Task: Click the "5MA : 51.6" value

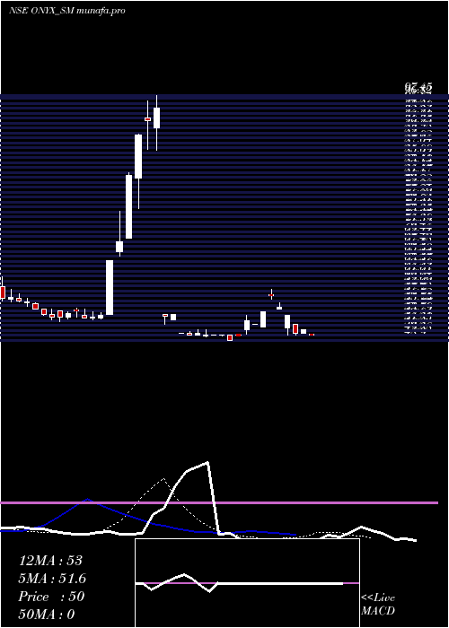Action: [x=52, y=579]
